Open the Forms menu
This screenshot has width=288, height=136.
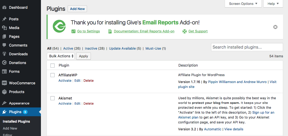click(14, 71)
